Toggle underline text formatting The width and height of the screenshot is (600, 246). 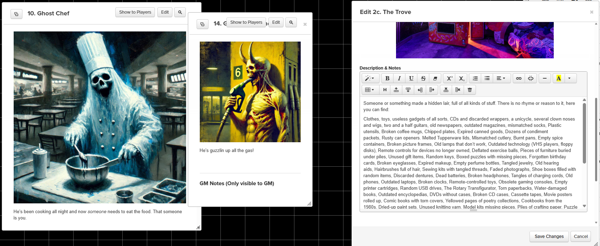(411, 78)
